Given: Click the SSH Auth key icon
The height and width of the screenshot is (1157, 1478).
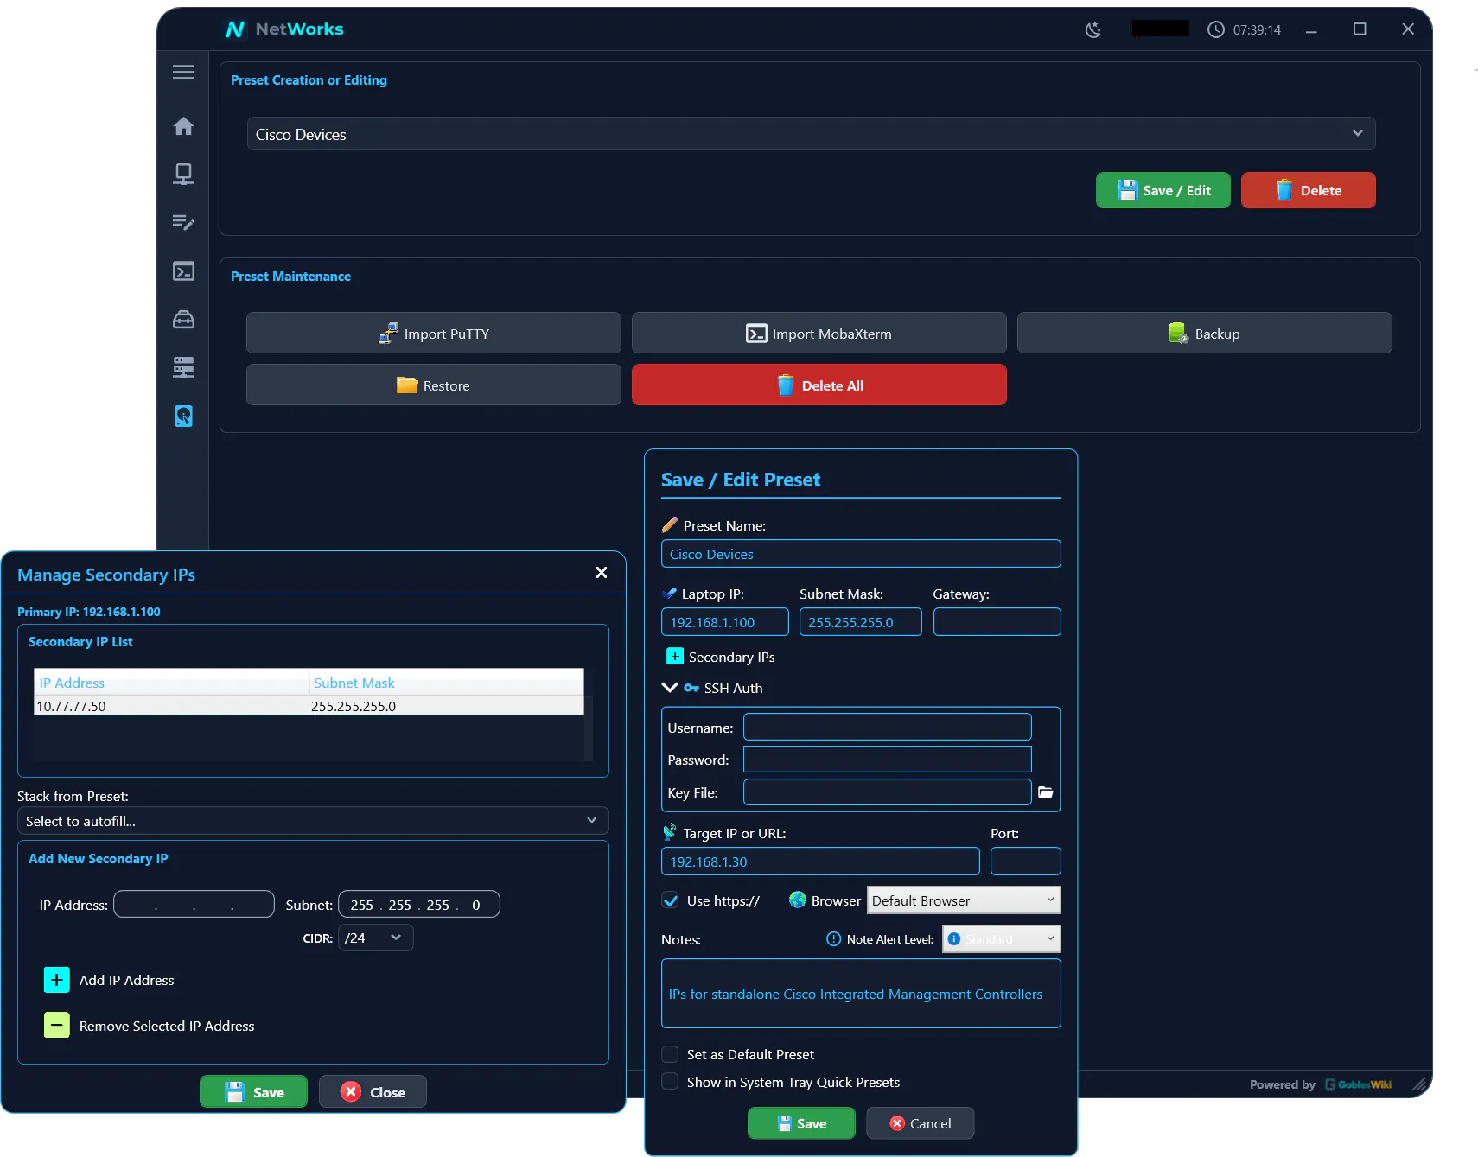Looking at the screenshot, I should [x=691, y=688].
